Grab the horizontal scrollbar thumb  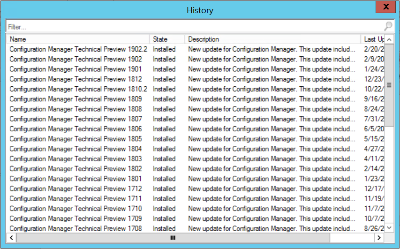pos(173,238)
